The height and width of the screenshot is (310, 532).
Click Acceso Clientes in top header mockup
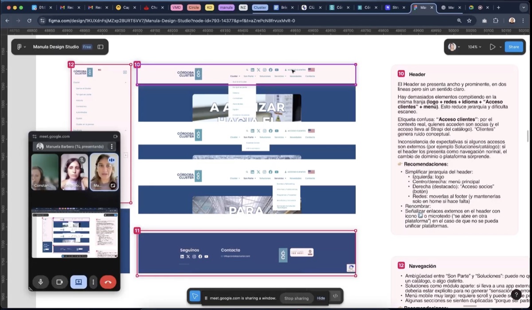pos(295,70)
